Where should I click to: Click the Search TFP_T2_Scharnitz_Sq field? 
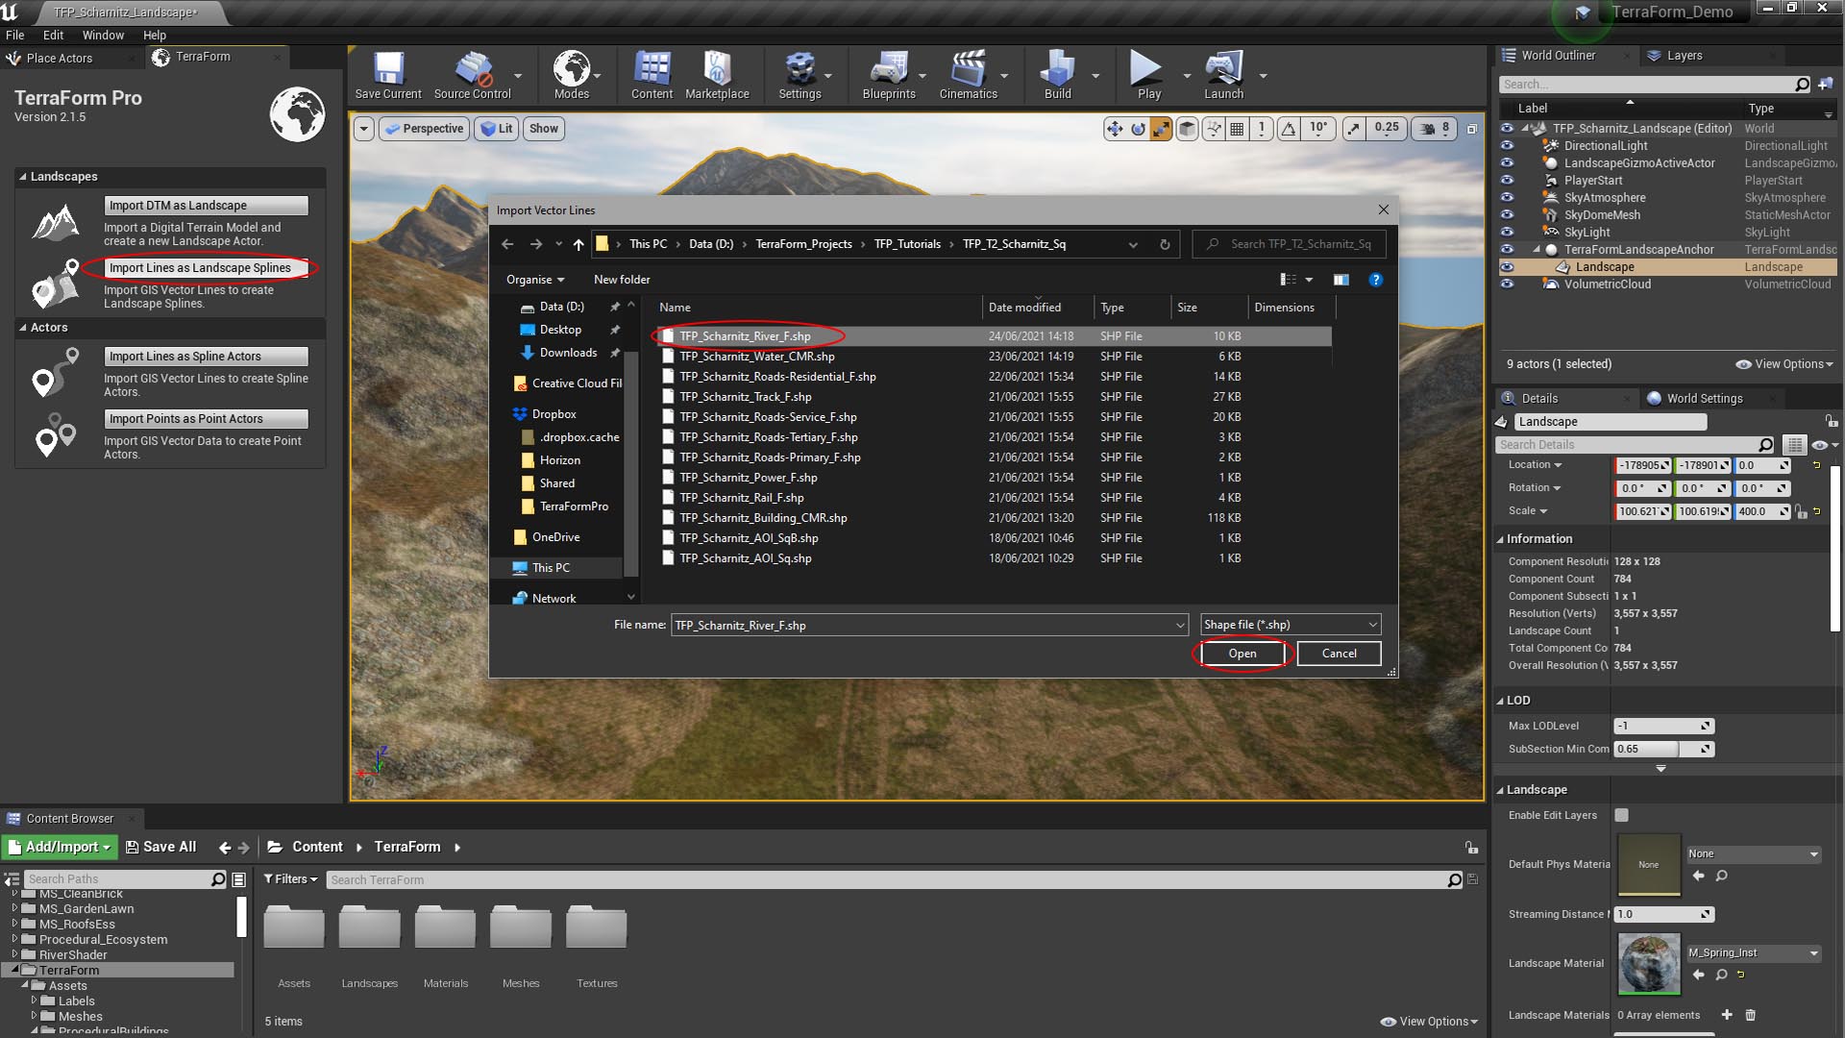point(1290,244)
